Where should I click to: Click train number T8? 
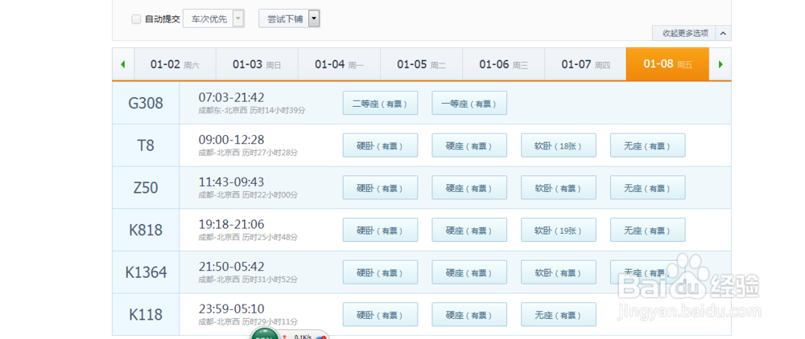[146, 145]
